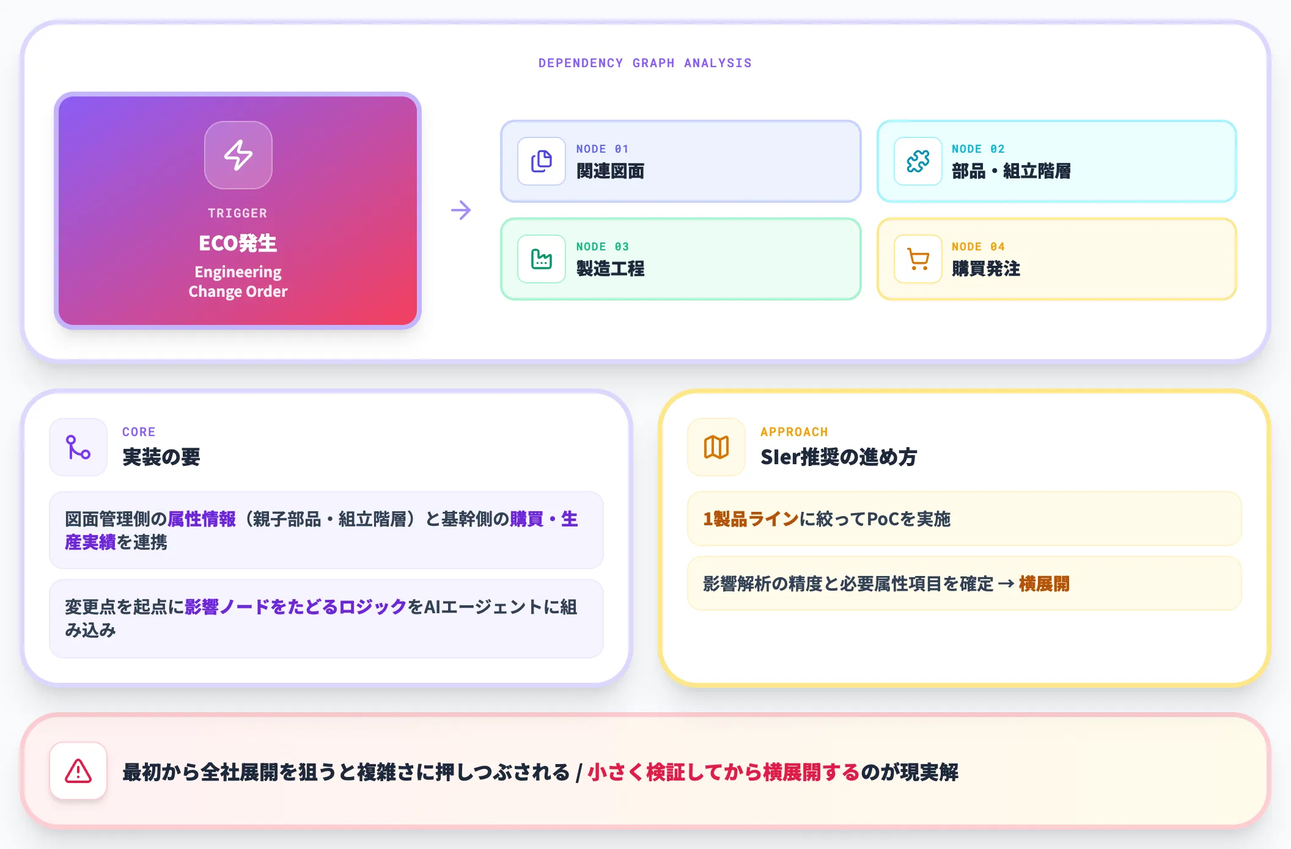Click the NODE 03 label
The height and width of the screenshot is (849, 1291).
coord(602,247)
